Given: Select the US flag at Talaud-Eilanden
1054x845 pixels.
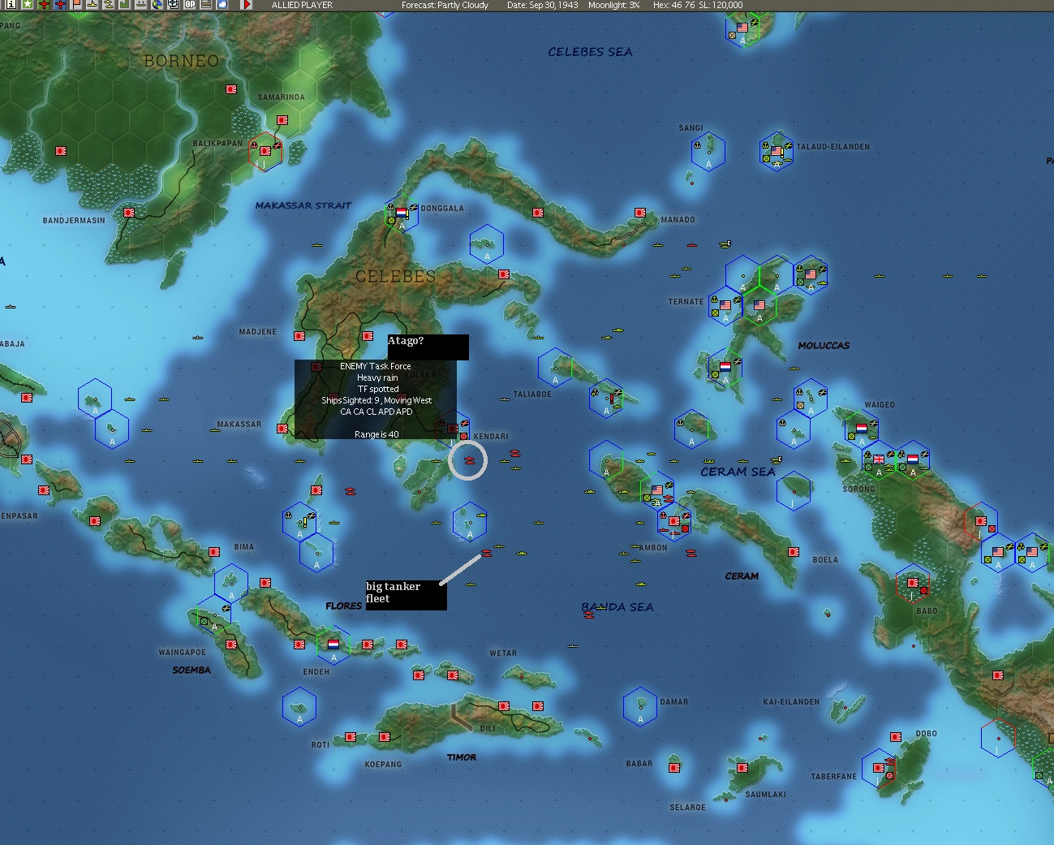Looking at the screenshot, I should point(777,151).
